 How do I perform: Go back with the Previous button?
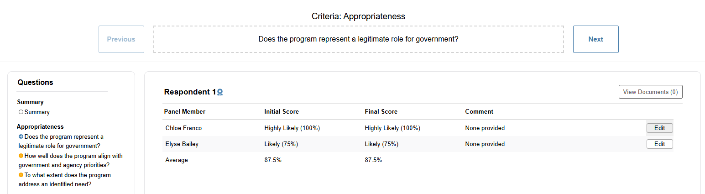click(121, 39)
